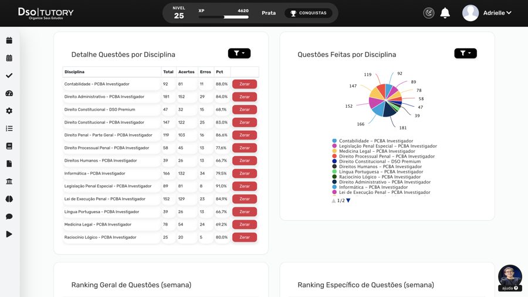This screenshot has height=297, width=528.
Task: Zerar the Direito Administrativo row
Action: coord(245,97)
